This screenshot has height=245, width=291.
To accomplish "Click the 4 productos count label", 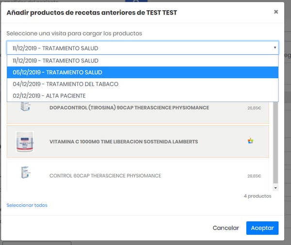I will click(258, 196).
